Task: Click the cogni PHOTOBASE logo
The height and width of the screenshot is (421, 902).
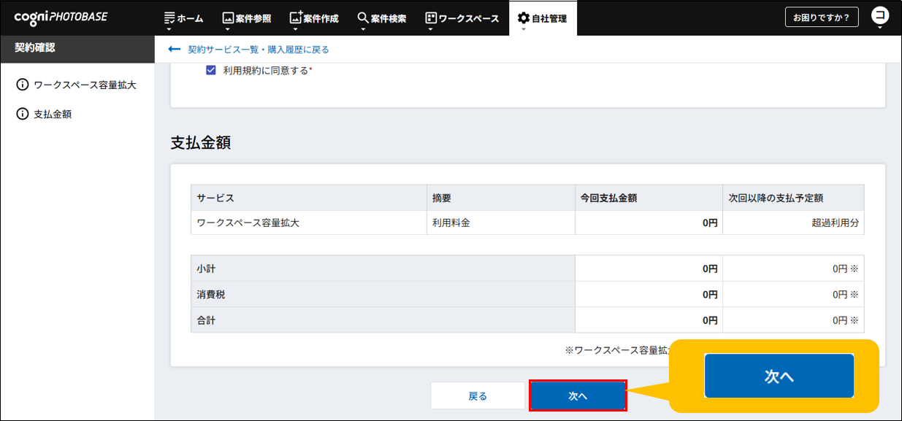Action: pos(61,17)
